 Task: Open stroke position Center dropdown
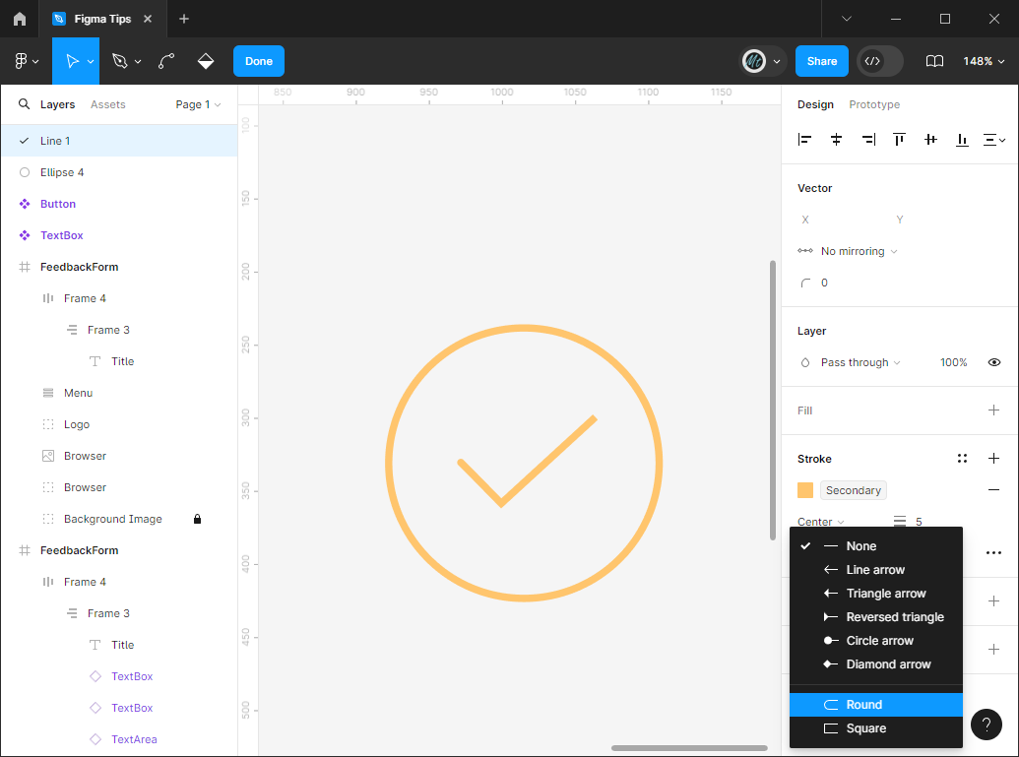[821, 521]
